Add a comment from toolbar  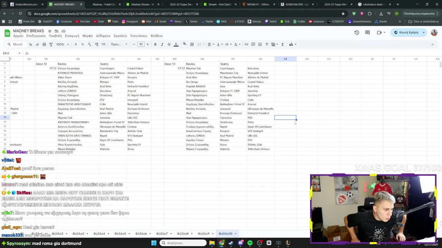[x=253, y=44]
